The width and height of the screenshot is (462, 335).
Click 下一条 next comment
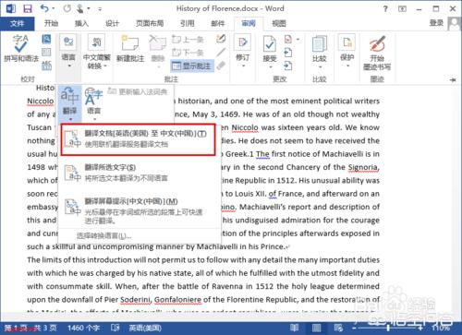(188, 53)
